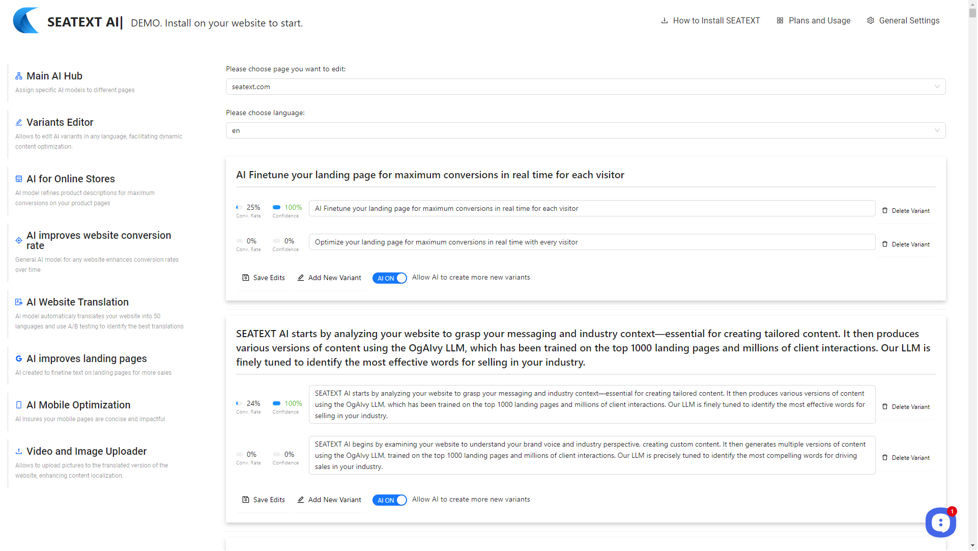This screenshot has width=978, height=551.
Task: Delete Variant 'AI Finetune your landing page'
Action: [906, 211]
